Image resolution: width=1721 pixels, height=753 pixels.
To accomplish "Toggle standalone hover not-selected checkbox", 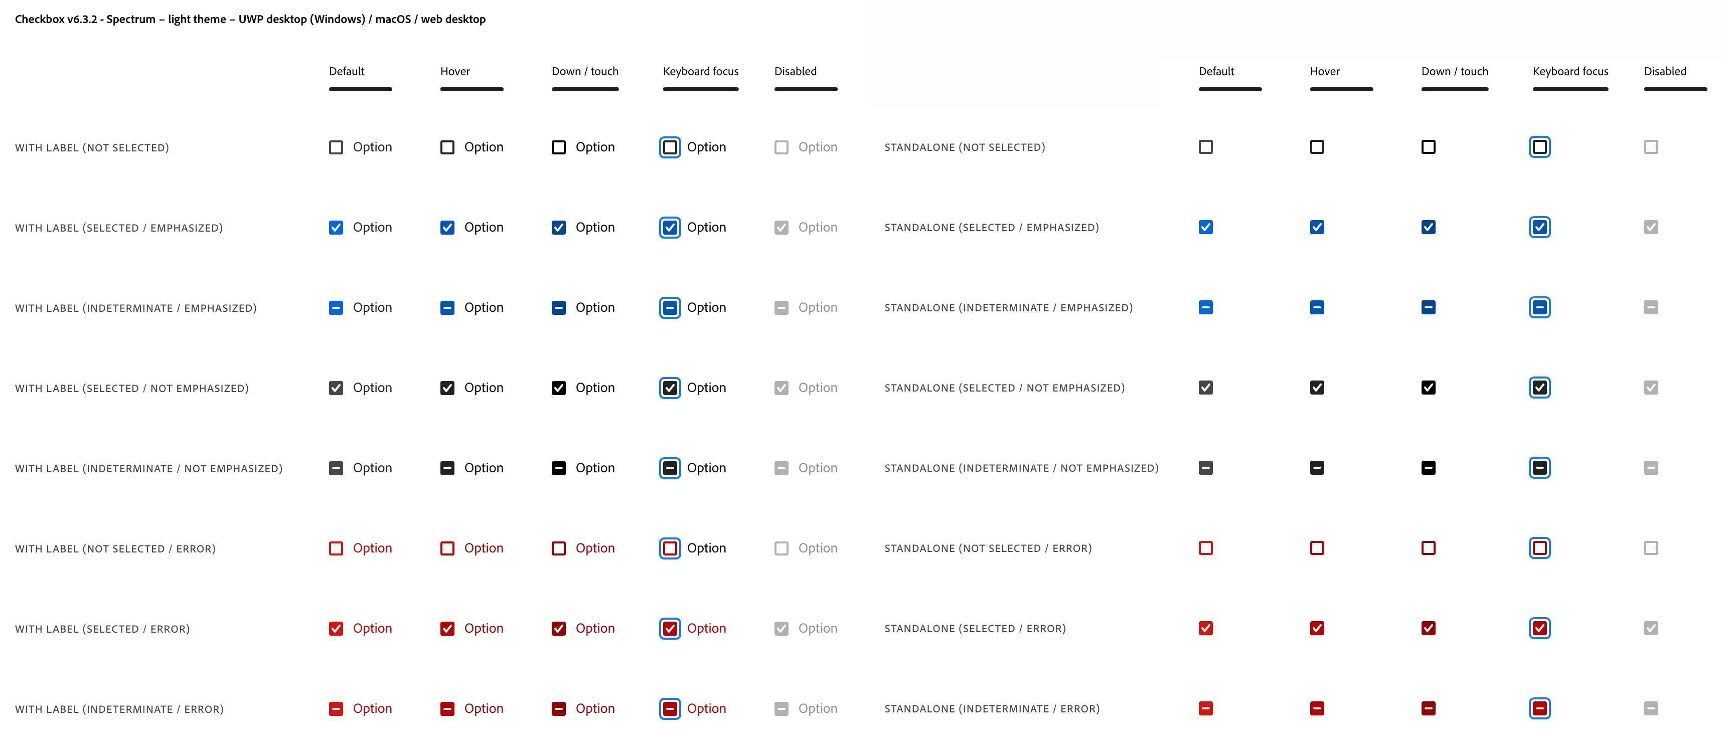I will [1318, 147].
